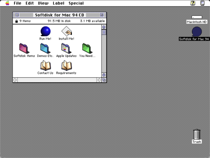Click the 'Demos Etc.' label text
The height and width of the screenshot is (158, 210).
[45, 56]
